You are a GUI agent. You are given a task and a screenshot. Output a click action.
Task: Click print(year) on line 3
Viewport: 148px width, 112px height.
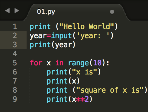53,45
